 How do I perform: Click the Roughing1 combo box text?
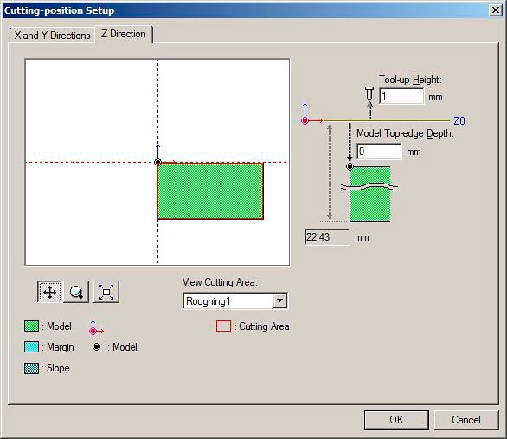(x=209, y=301)
